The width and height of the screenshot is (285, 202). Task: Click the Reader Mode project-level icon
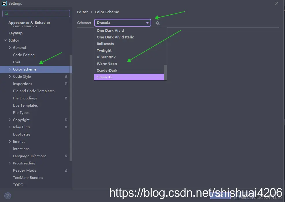click(66, 170)
